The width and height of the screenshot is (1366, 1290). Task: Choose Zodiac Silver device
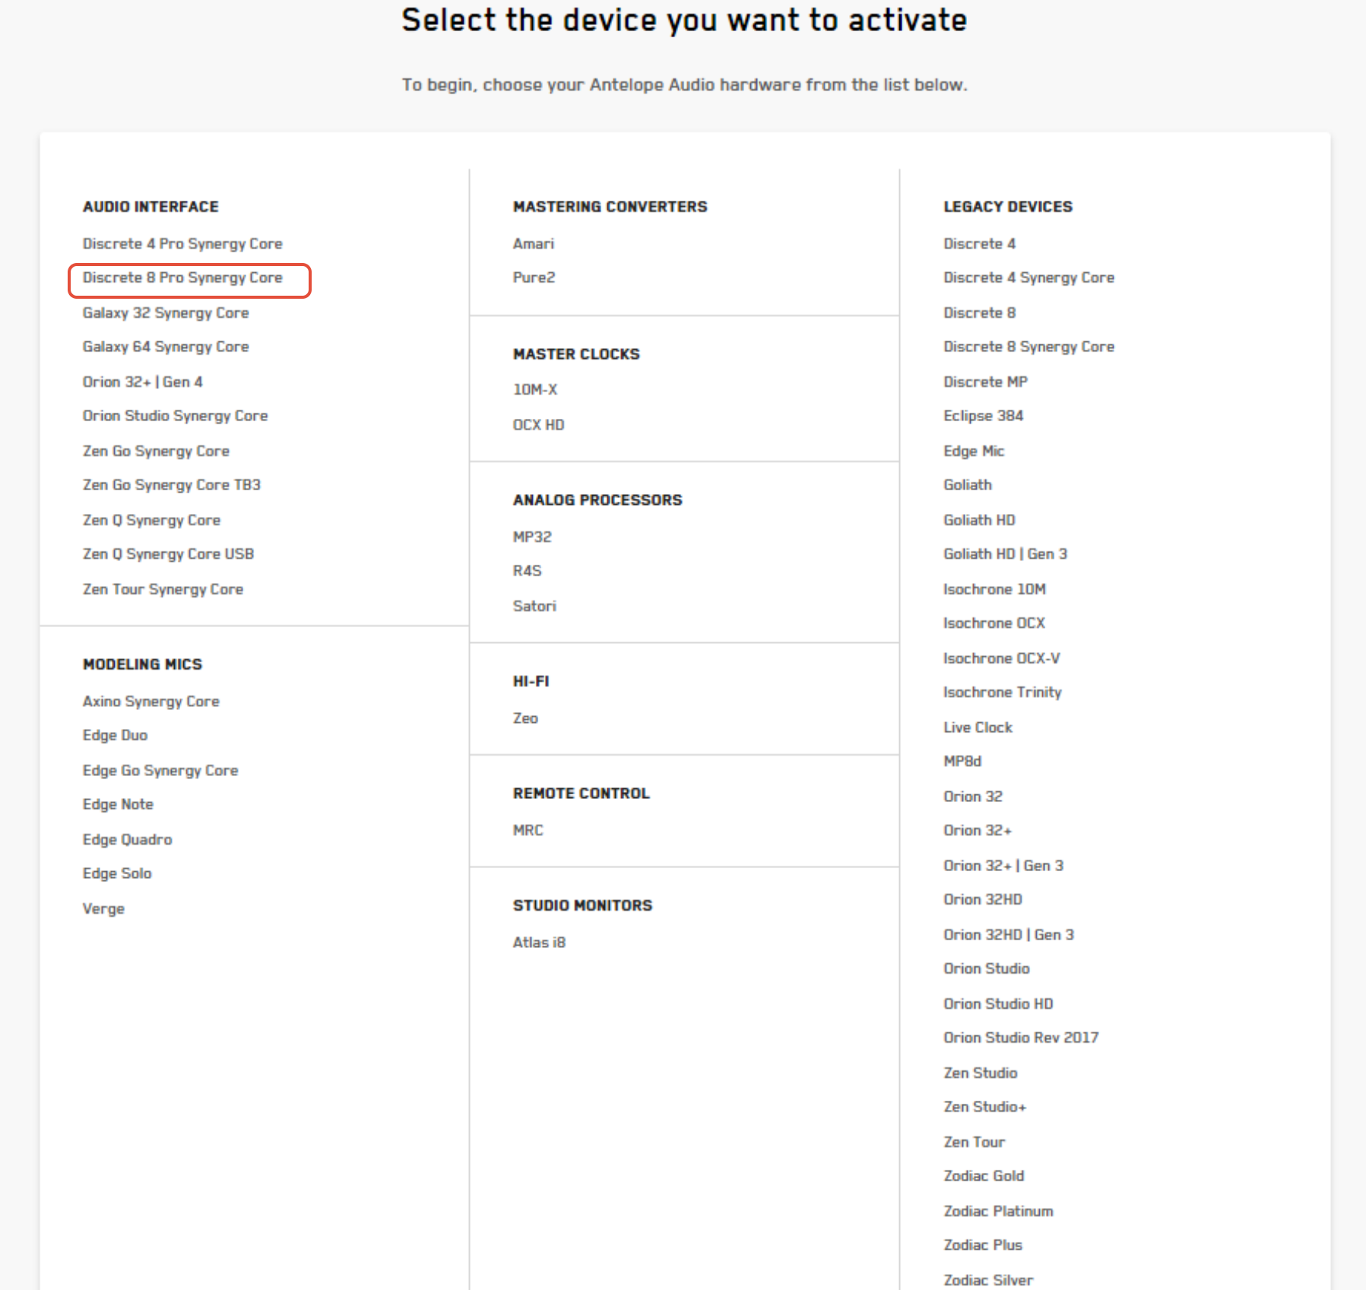[x=989, y=1280]
